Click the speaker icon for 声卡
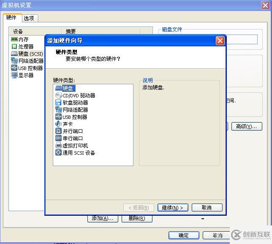The height and width of the screenshot is (244, 272). [x=58, y=124]
